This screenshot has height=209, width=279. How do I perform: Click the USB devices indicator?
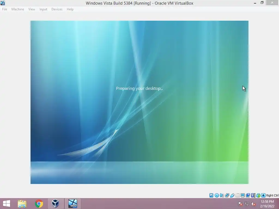coord(232,195)
